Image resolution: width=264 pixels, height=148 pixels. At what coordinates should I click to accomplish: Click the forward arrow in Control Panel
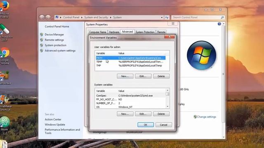[48, 17]
